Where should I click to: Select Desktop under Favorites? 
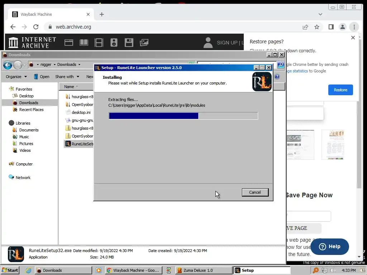(26, 96)
